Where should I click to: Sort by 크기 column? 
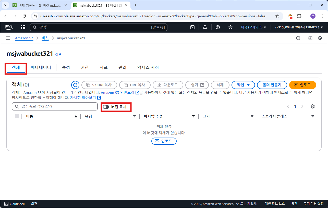[252, 116]
